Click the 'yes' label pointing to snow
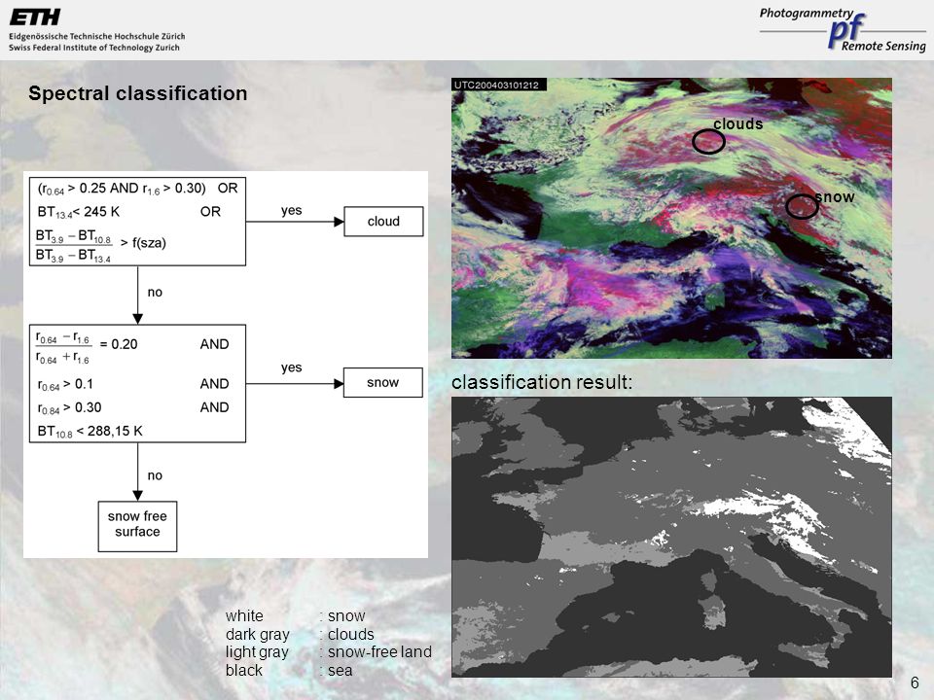The width and height of the screenshot is (934, 700). (291, 367)
